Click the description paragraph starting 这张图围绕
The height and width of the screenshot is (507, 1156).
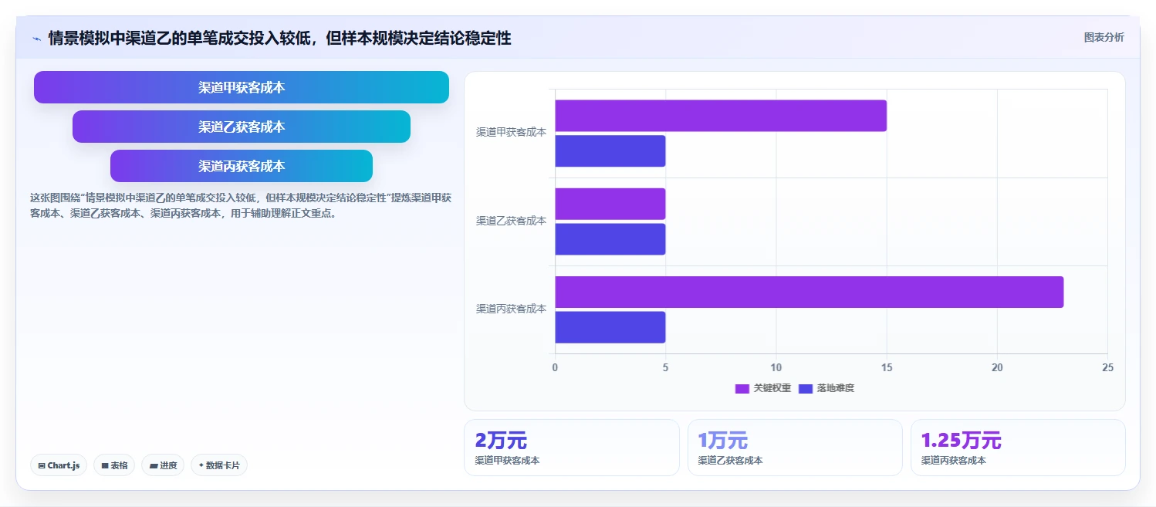coord(241,205)
